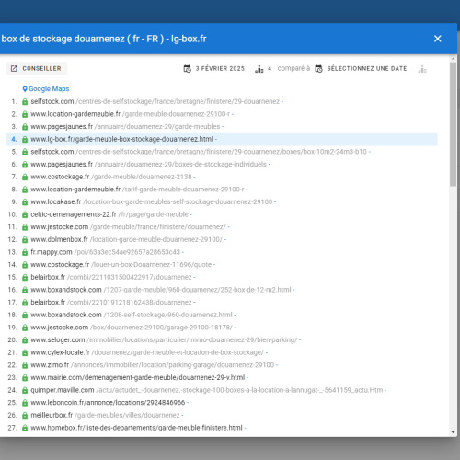Image resolution: width=460 pixels, height=460 pixels.
Task: Click the Google Maps pin icon
Action: click(x=25, y=89)
